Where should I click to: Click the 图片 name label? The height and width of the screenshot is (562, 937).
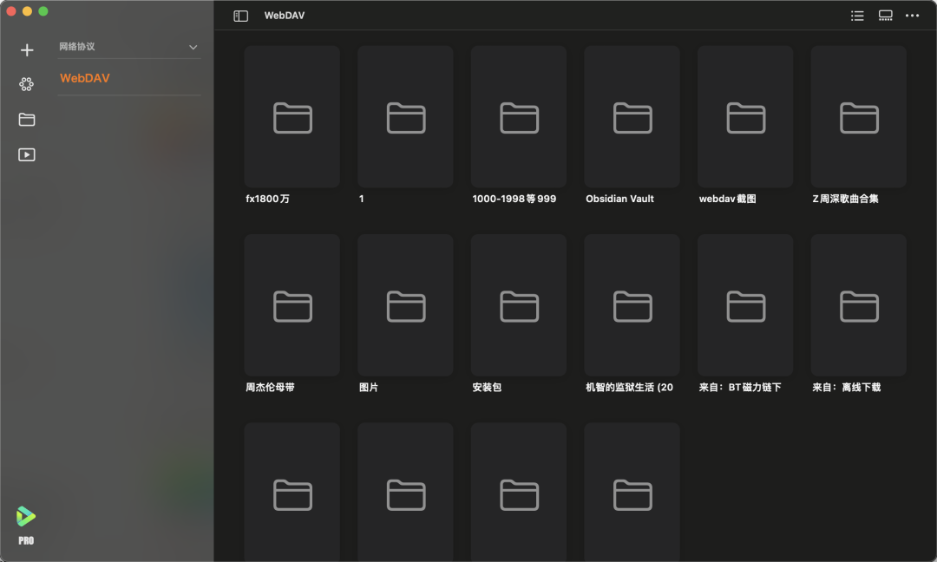click(369, 387)
